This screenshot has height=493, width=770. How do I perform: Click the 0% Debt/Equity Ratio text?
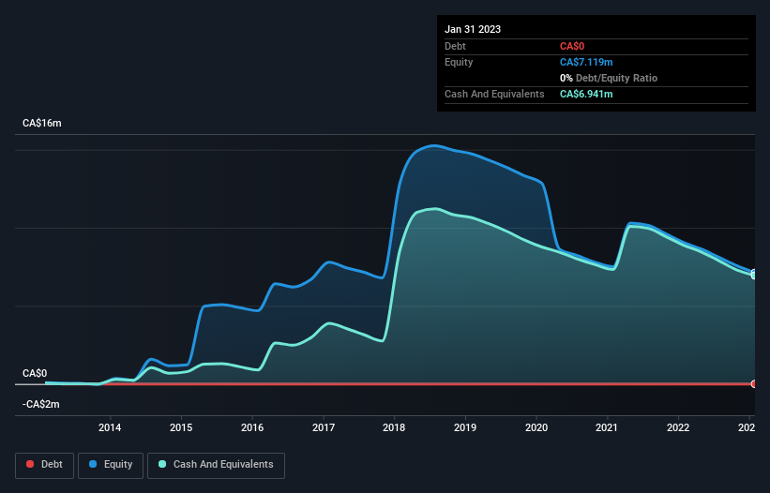click(x=609, y=78)
